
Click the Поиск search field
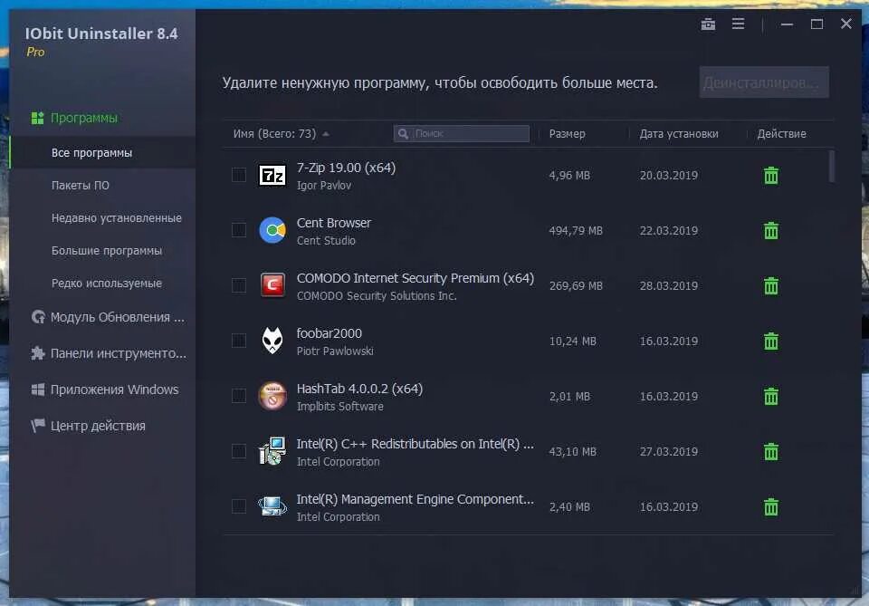coord(461,134)
